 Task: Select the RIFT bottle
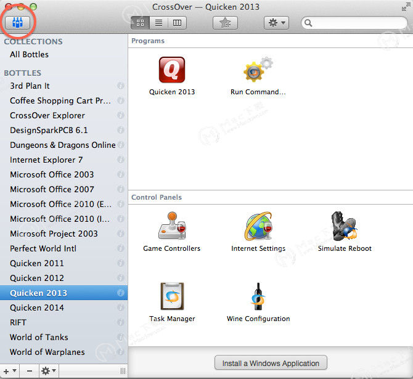(63, 322)
